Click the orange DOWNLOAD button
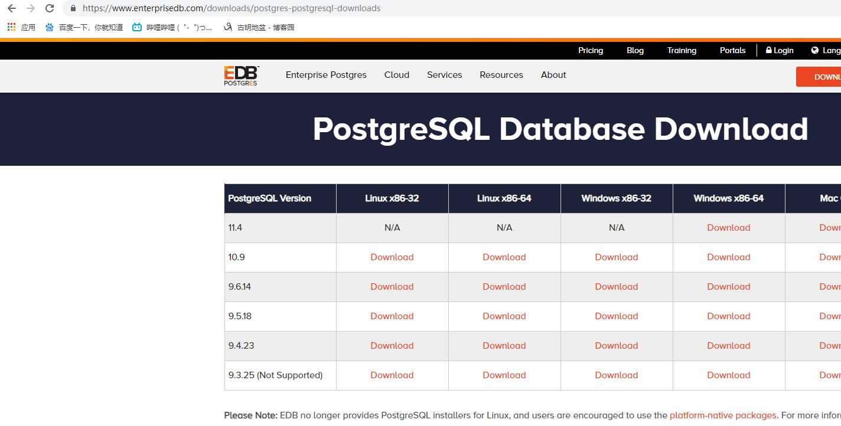Image resolution: width=841 pixels, height=426 pixels. pos(819,77)
